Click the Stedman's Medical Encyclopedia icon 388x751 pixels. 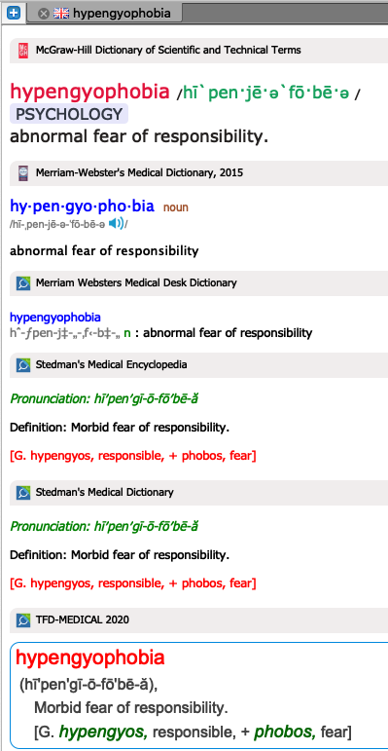pos(23,365)
